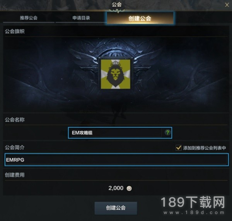Focus the guild intro field EMRPG
The width and height of the screenshot is (232, 221).
click(x=117, y=160)
